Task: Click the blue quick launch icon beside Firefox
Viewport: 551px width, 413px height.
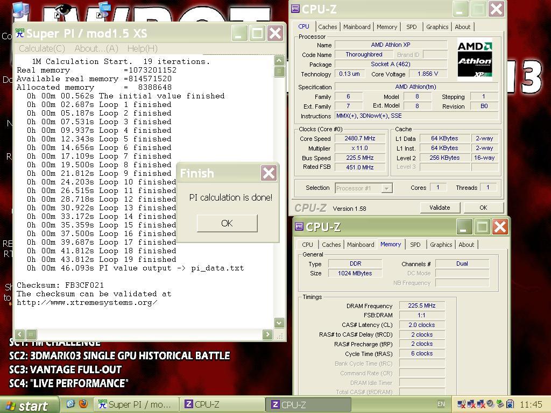Action: [x=70, y=404]
